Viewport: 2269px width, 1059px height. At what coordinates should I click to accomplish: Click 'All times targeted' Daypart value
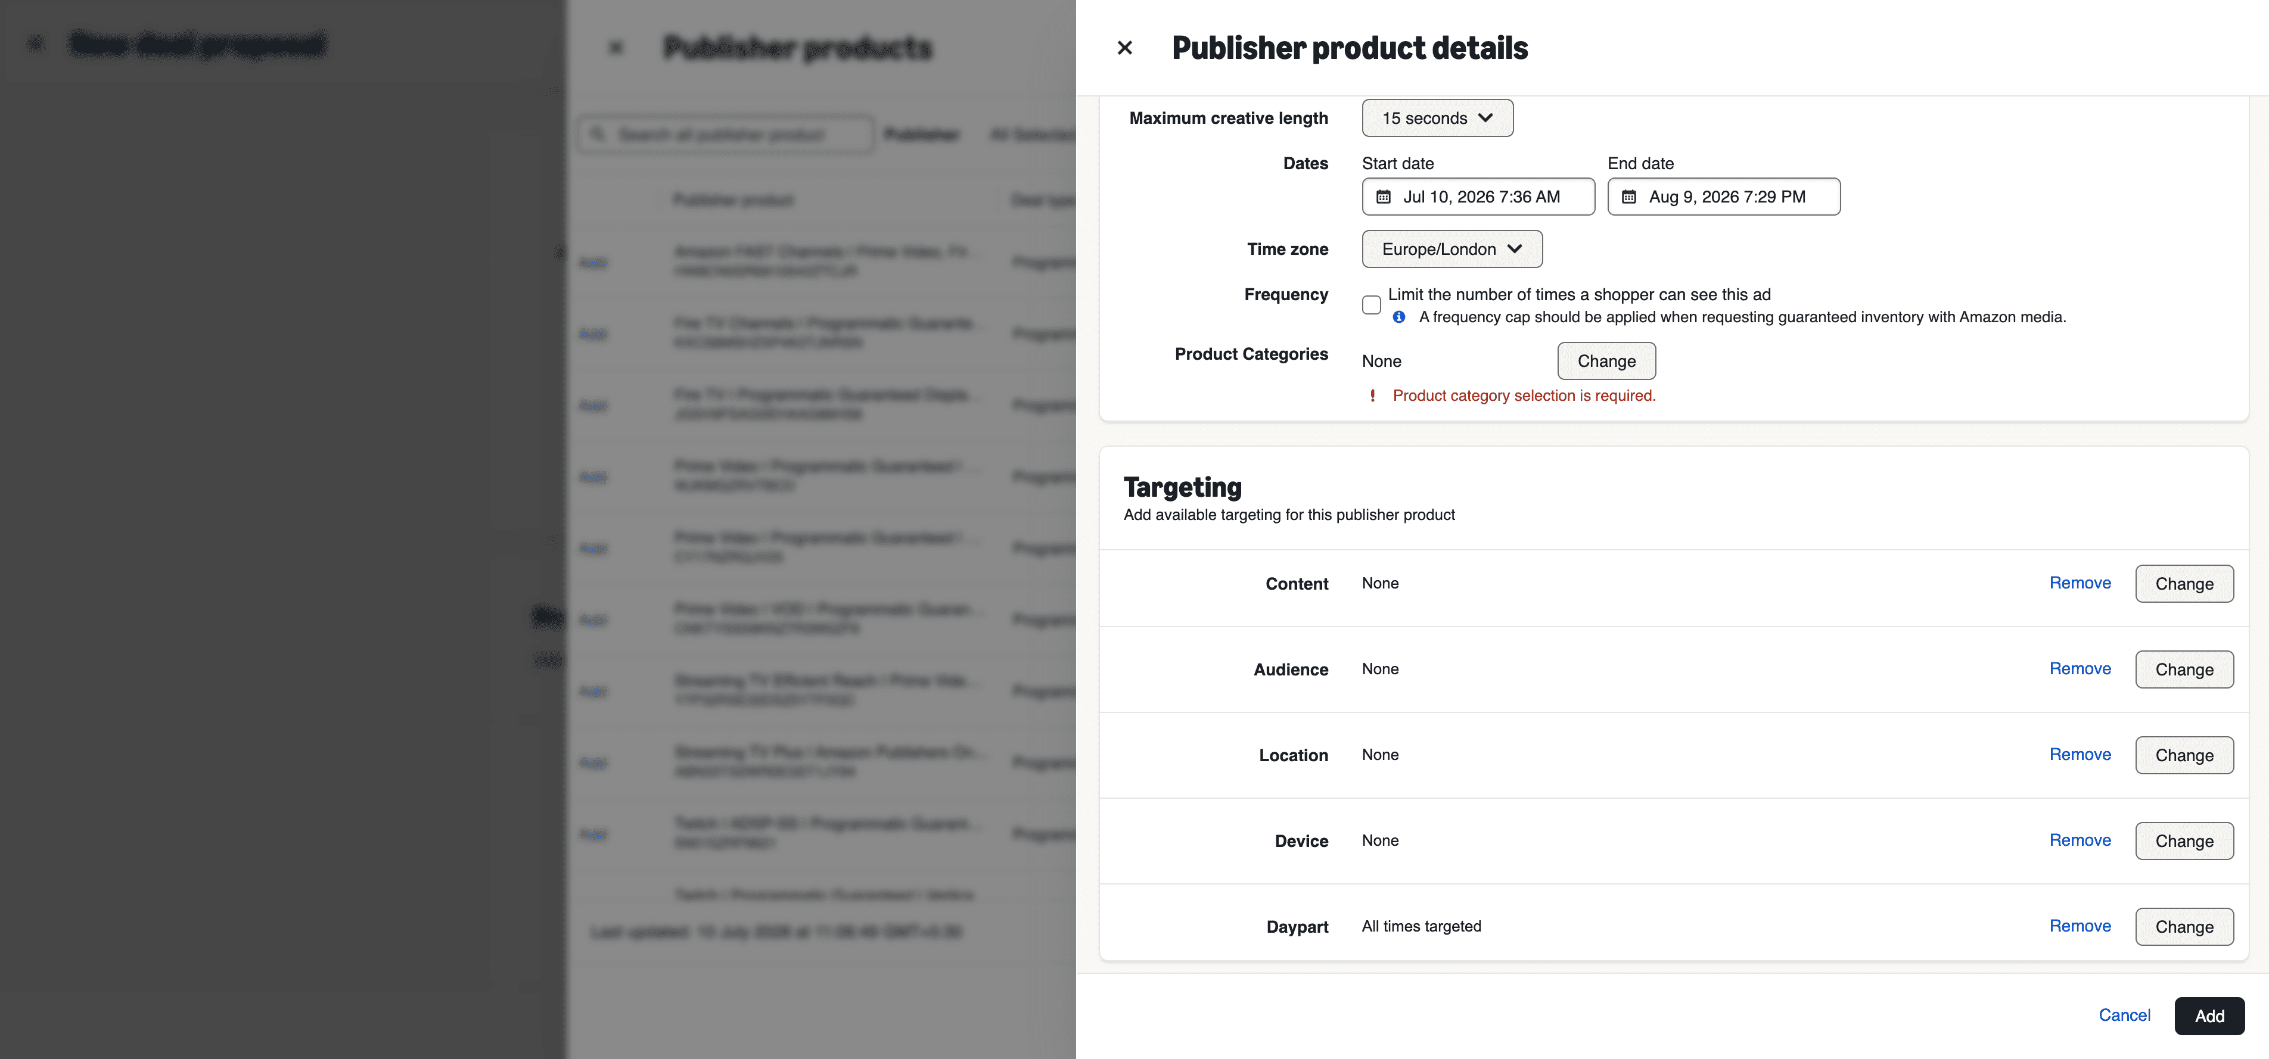click(1422, 926)
